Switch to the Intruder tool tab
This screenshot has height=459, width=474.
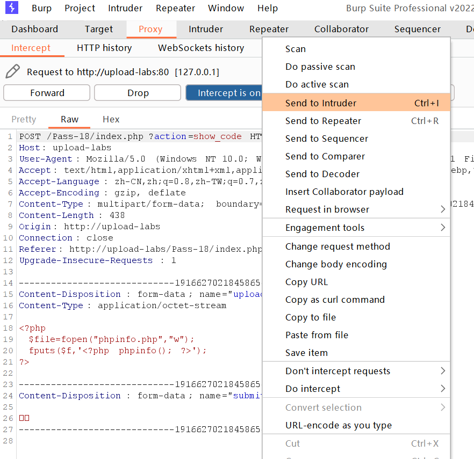(206, 29)
